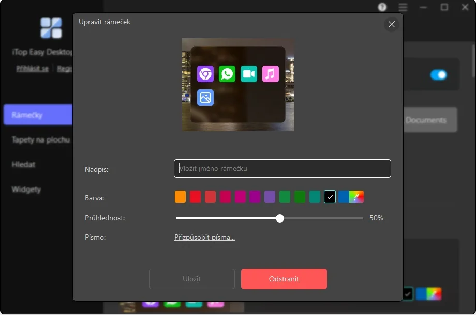This screenshot has width=476, height=315.
Task: Close the Upravit rámeček dialog
Action: [391, 24]
